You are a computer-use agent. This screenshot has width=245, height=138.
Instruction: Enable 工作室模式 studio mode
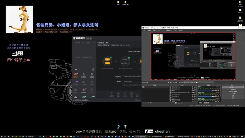coord(233,94)
